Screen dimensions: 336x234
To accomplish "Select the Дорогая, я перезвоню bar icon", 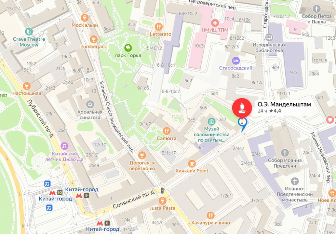I will coord(142,155).
